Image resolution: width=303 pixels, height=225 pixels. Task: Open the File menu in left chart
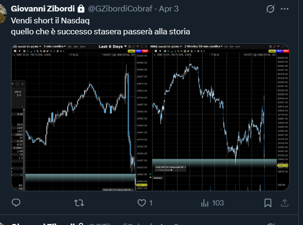pyautogui.click(x=69, y=47)
